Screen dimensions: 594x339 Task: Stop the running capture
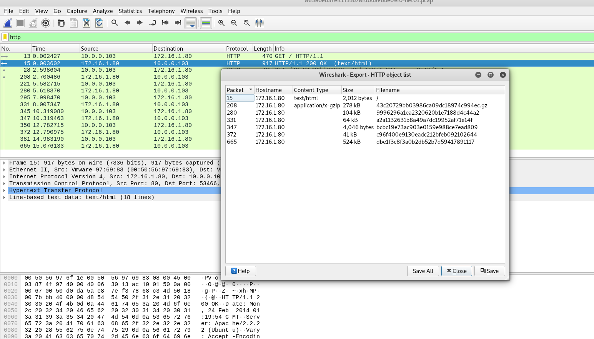pos(20,23)
